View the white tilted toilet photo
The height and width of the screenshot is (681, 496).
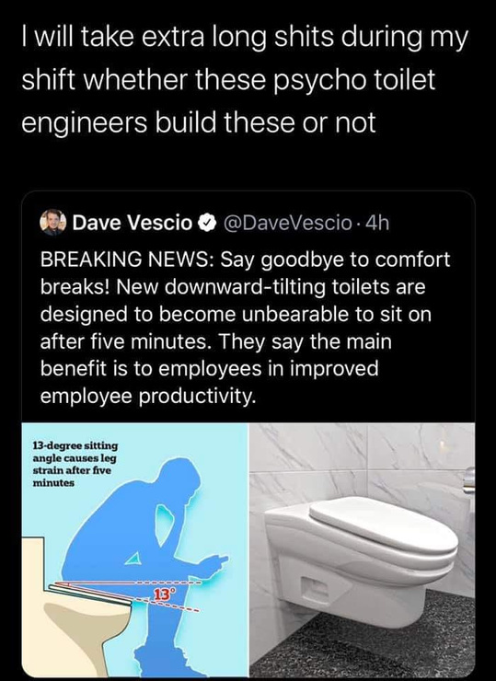tap(363, 549)
